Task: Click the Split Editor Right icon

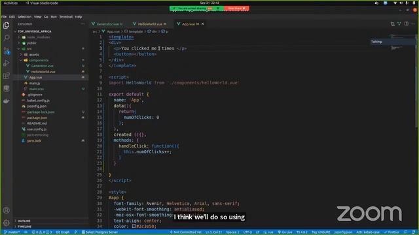Action: click(x=407, y=23)
